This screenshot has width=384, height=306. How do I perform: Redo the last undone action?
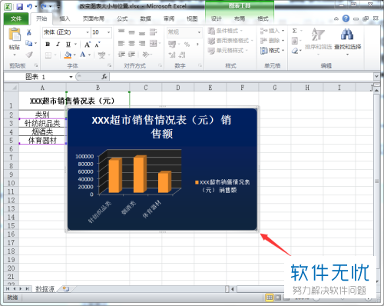click(x=44, y=6)
